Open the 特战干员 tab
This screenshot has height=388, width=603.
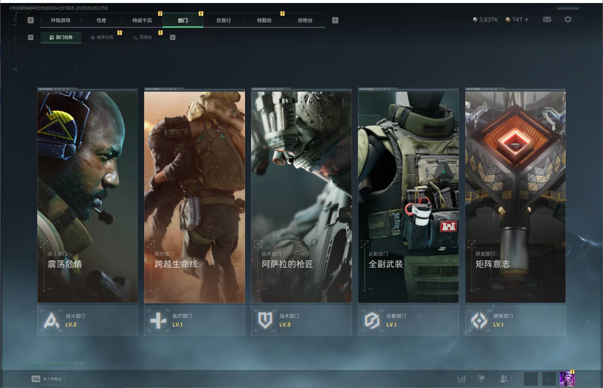click(142, 20)
